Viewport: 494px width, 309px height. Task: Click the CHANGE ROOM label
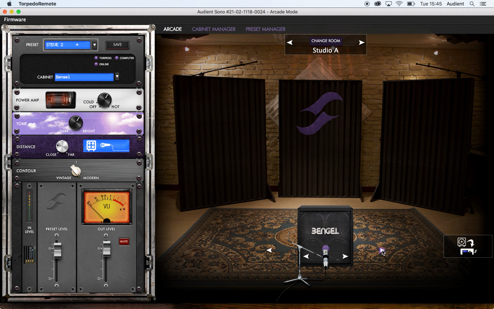pyautogui.click(x=326, y=41)
